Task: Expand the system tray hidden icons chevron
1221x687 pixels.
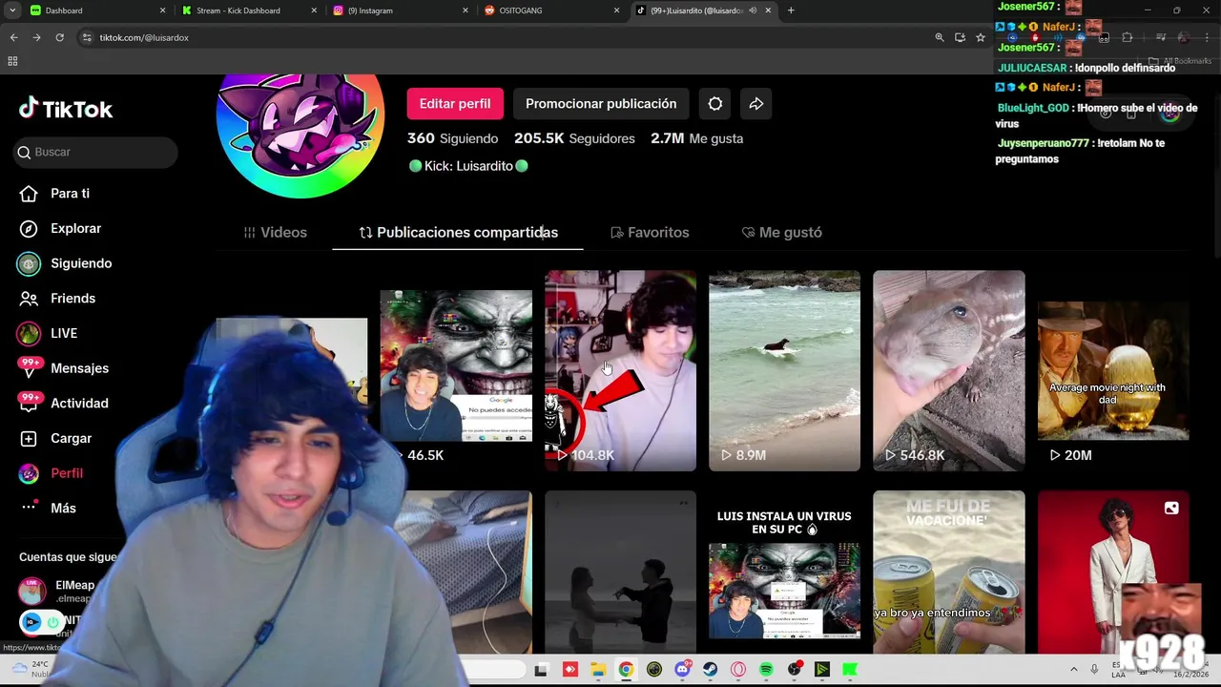Action: tap(1073, 670)
